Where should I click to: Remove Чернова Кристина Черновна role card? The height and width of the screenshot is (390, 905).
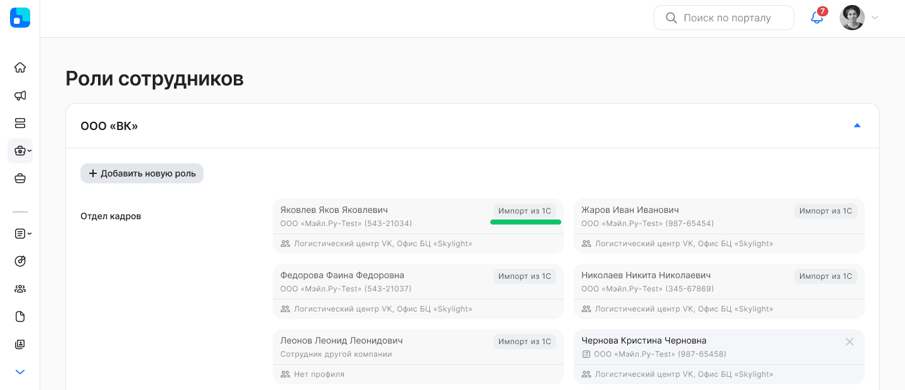(x=849, y=342)
